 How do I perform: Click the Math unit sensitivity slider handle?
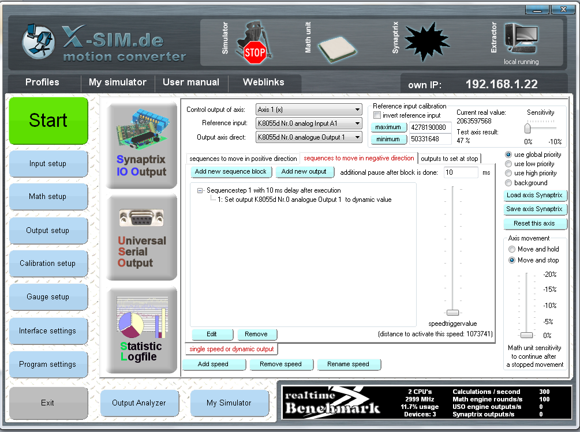pyautogui.click(x=527, y=335)
